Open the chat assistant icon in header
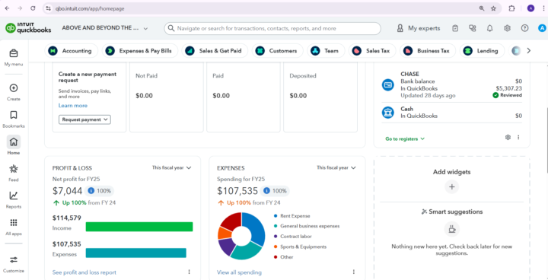The image size is (548, 280). (x=473, y=28)
